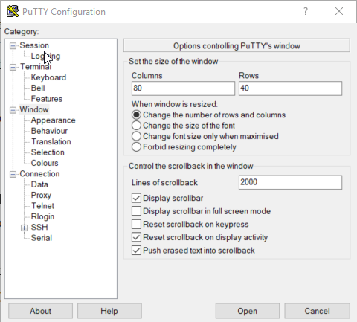Click the About button
This screenshot has height=322, width=357.
[40, 311]
